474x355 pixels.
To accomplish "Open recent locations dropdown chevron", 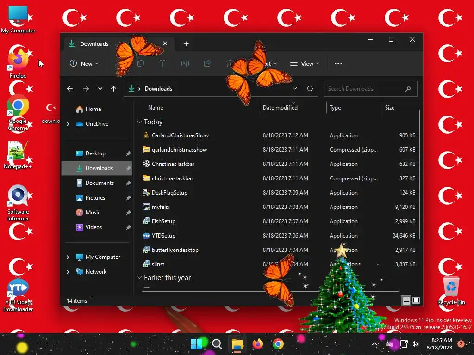I will click(x=100, y=89).
